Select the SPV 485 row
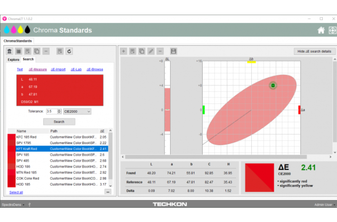Image resolution: width=337 pixels, height=222 pixels. (x=58, y=161)
